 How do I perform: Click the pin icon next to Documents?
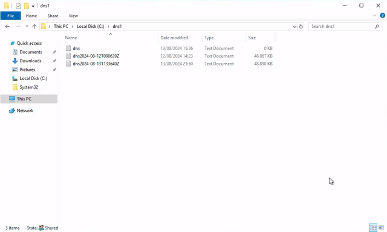(54, 52)
